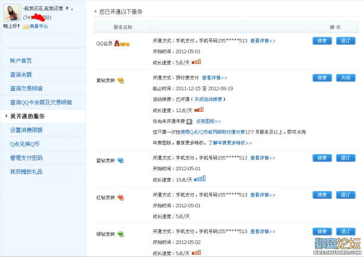Click the user avatar photo
This screenshot has width=364, height=257.
12,13
